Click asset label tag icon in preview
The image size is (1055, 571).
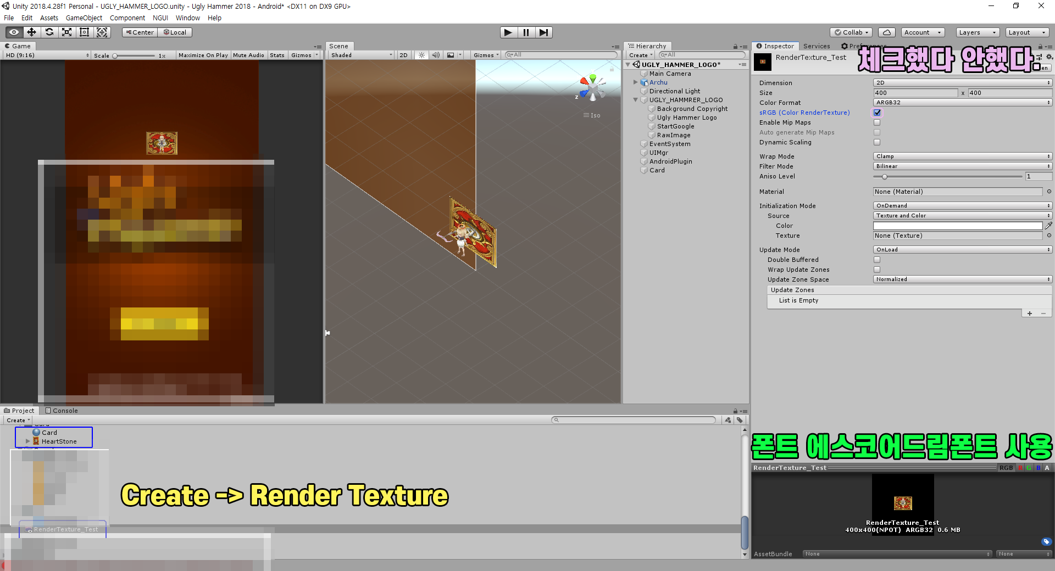(x=1046, y=542)
